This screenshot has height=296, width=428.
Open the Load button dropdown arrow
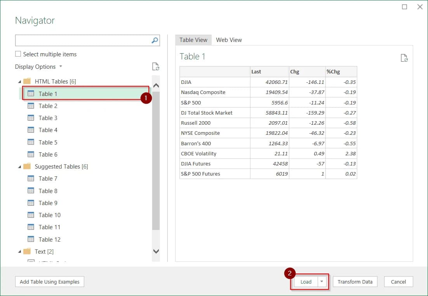click(x=322, y=282)
